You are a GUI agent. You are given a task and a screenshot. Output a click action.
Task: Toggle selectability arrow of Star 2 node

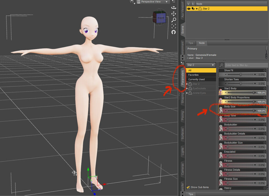click(x=193, y=9)
